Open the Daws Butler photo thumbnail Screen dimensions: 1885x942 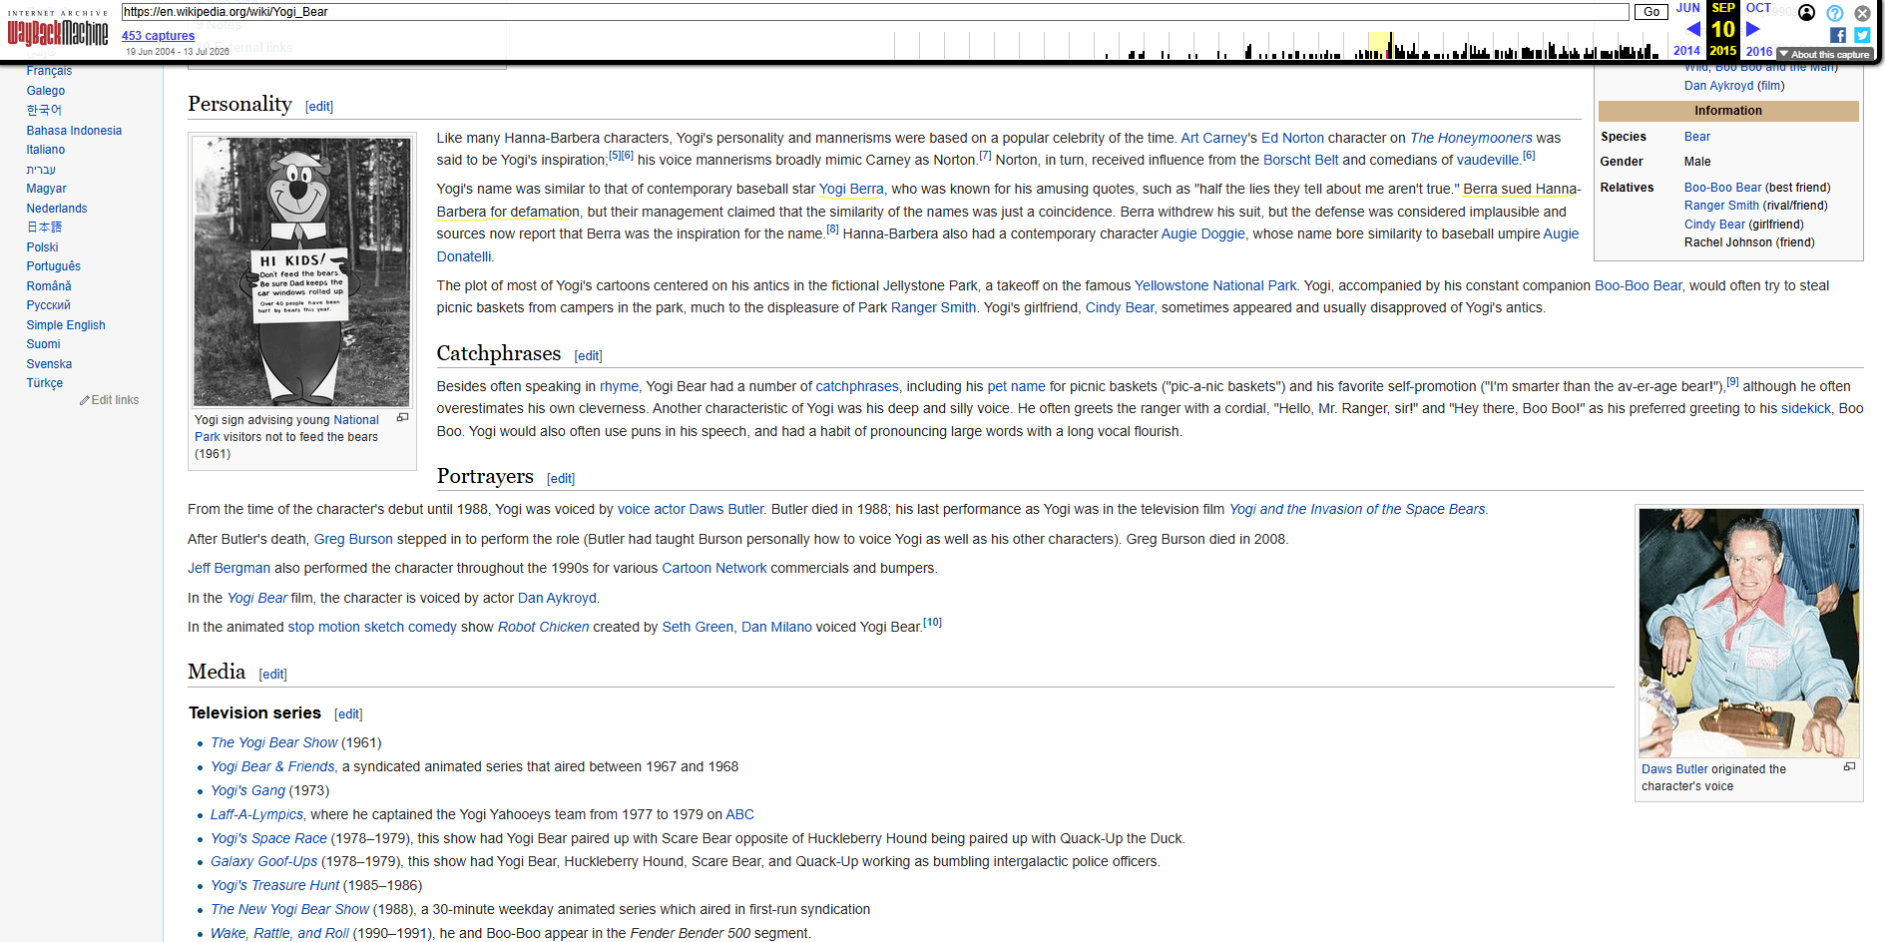point(1748,633)
